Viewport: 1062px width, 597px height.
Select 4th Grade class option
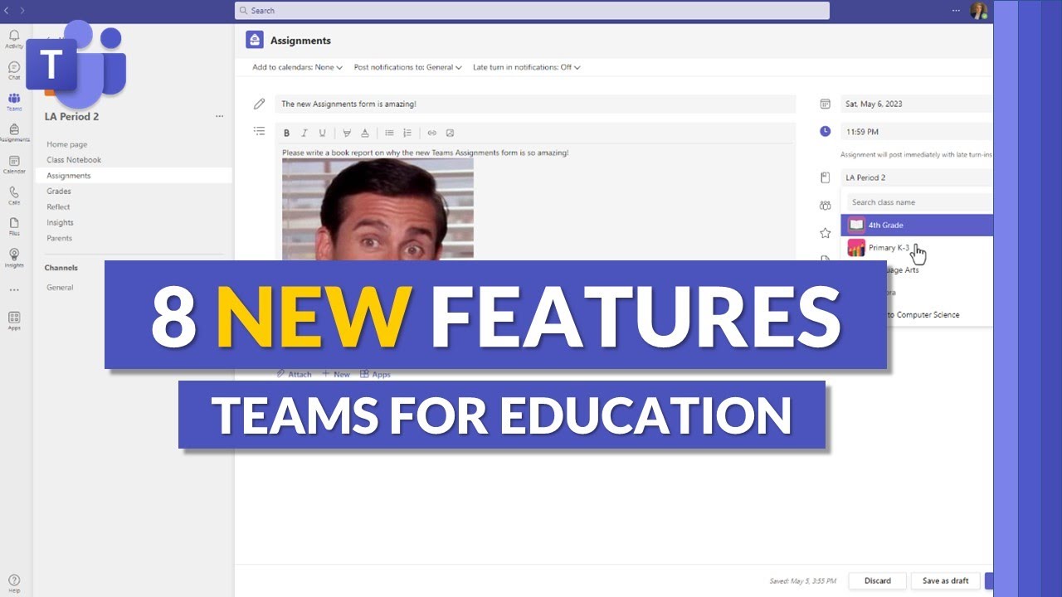tap(917, 225)
